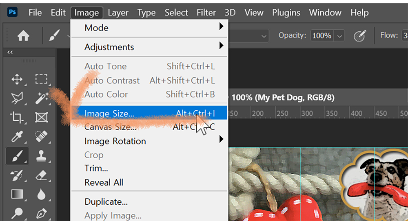This screenshot has height=221, width=408.
Task: Select the Clone Stamp tool
Action: 41,156
